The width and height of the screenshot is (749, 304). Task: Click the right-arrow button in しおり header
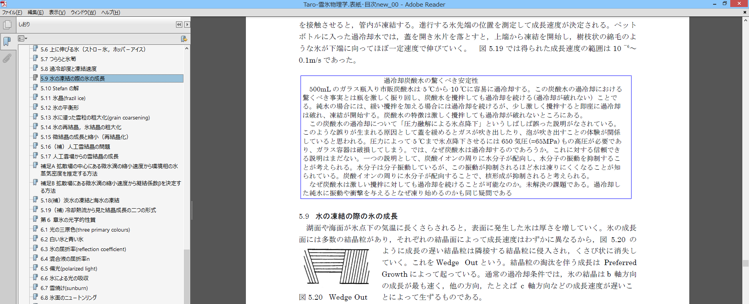187,25
